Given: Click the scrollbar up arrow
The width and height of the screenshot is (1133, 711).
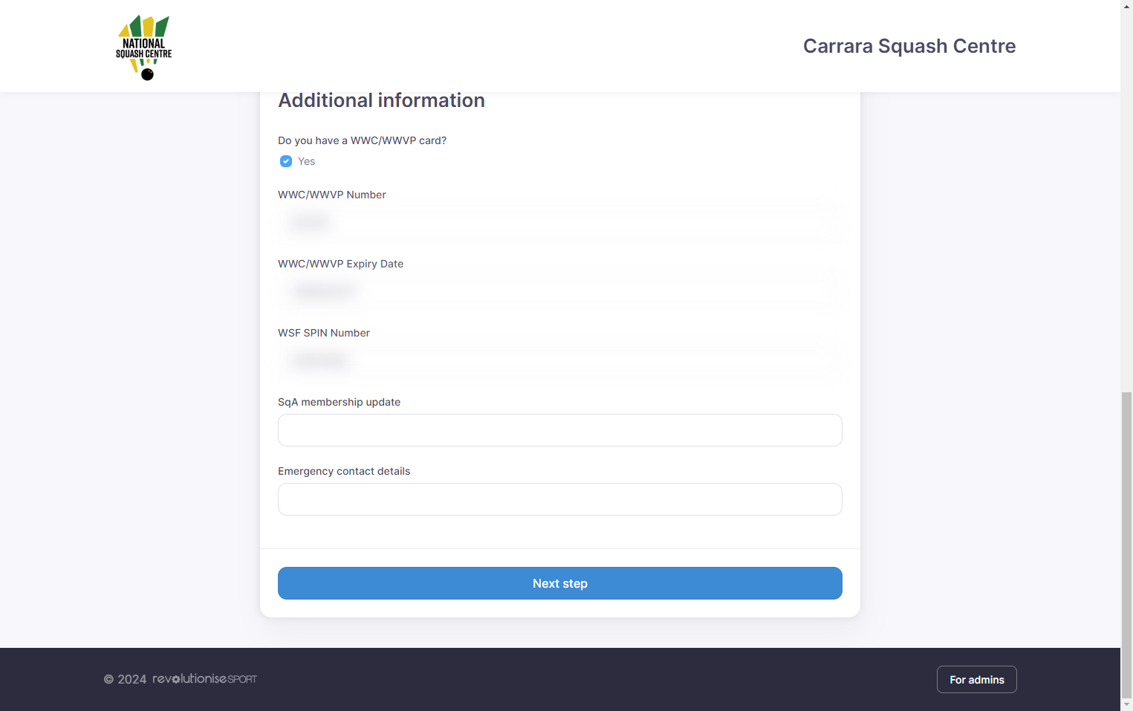Looking at the screenshot, I should click(x=1126, y=6).
